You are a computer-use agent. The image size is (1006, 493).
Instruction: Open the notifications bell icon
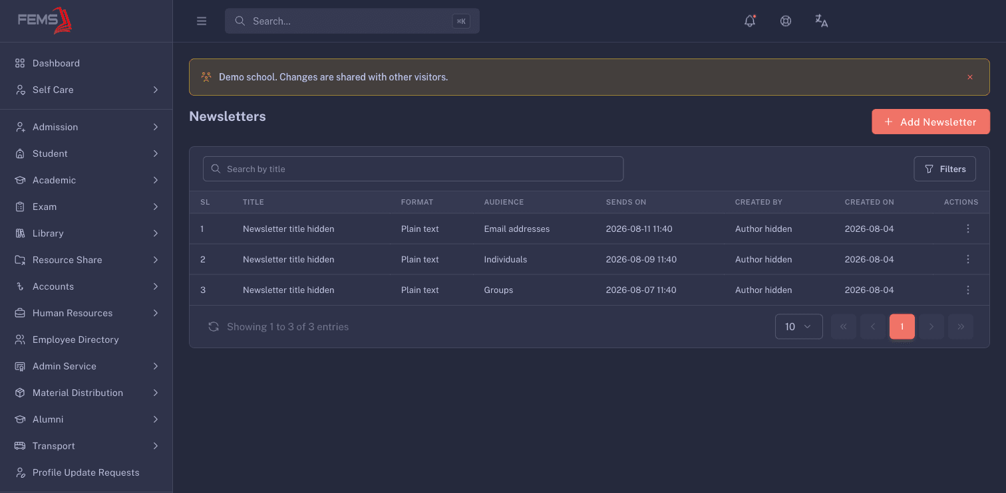(x=750, y=21)
